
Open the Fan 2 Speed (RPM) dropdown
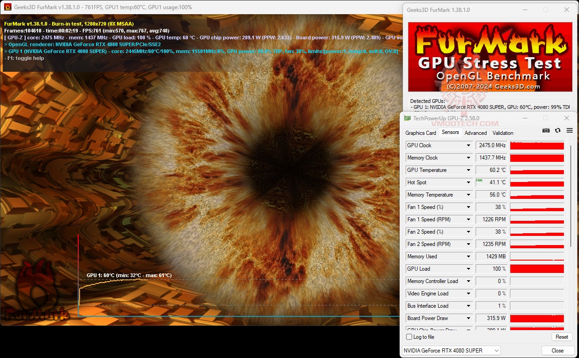tap(468, 244)
